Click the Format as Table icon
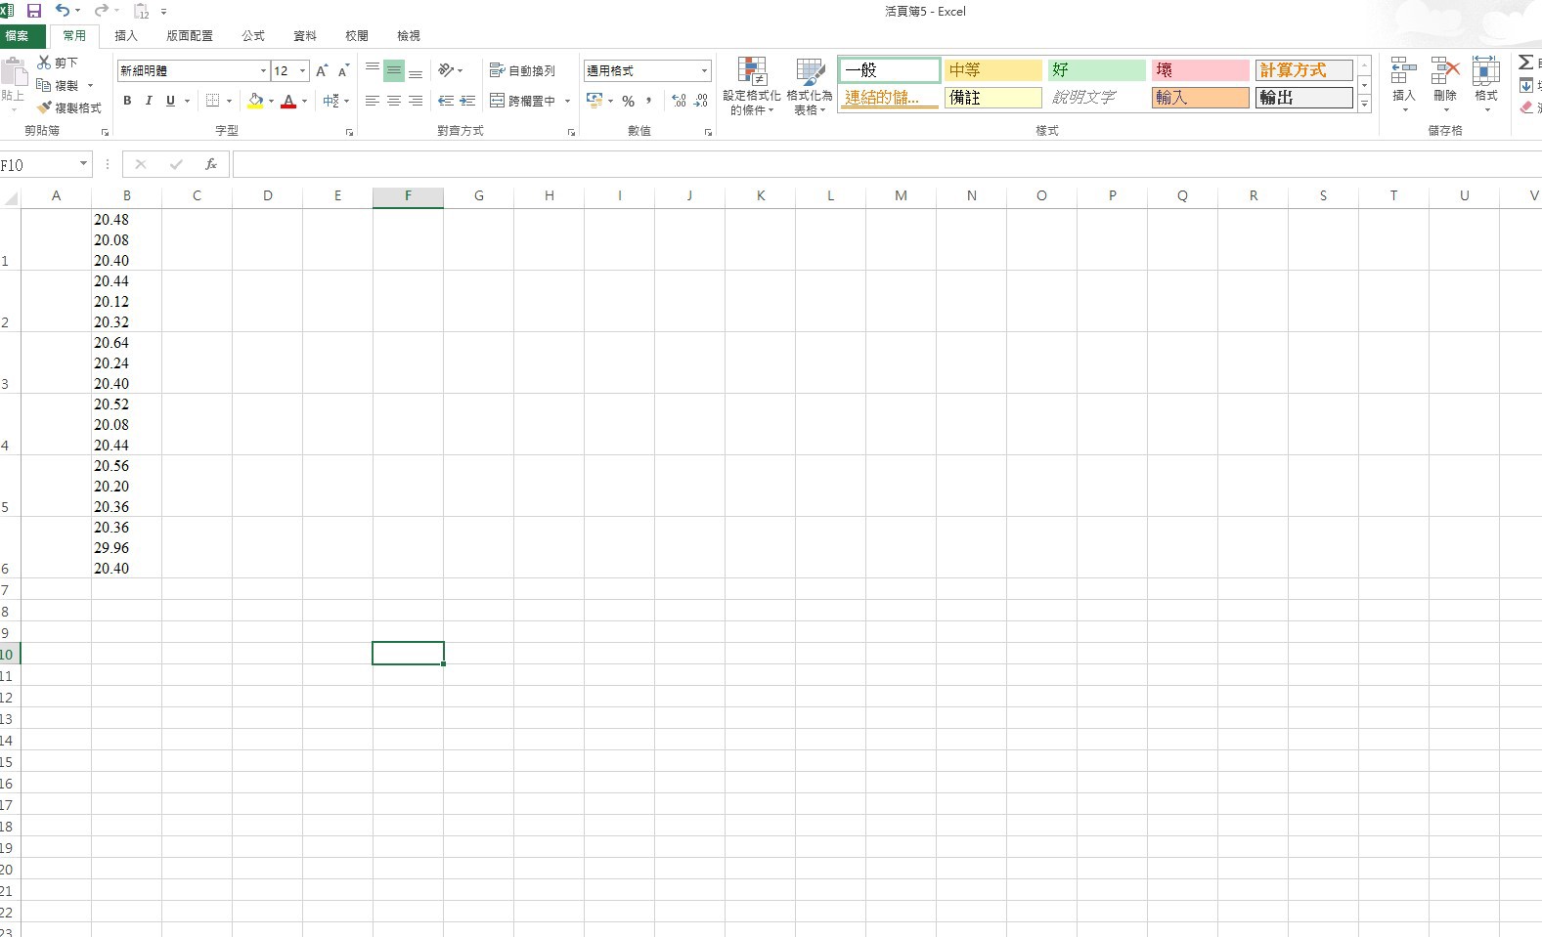The width and height of the screenshot is (1542, 937). (810, 71)
